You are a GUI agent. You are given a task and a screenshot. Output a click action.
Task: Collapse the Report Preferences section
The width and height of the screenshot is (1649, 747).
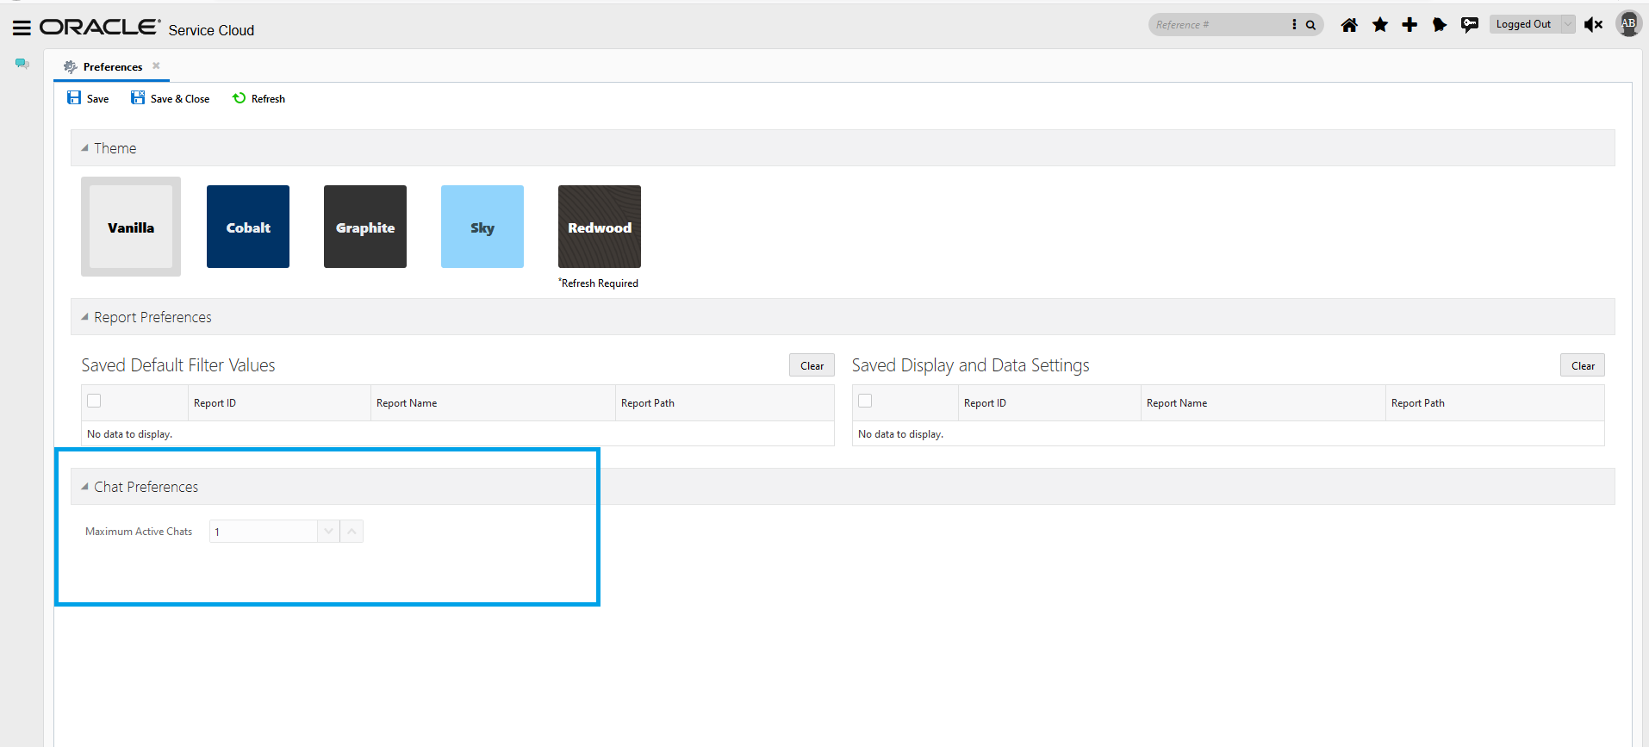coord(84,317)
